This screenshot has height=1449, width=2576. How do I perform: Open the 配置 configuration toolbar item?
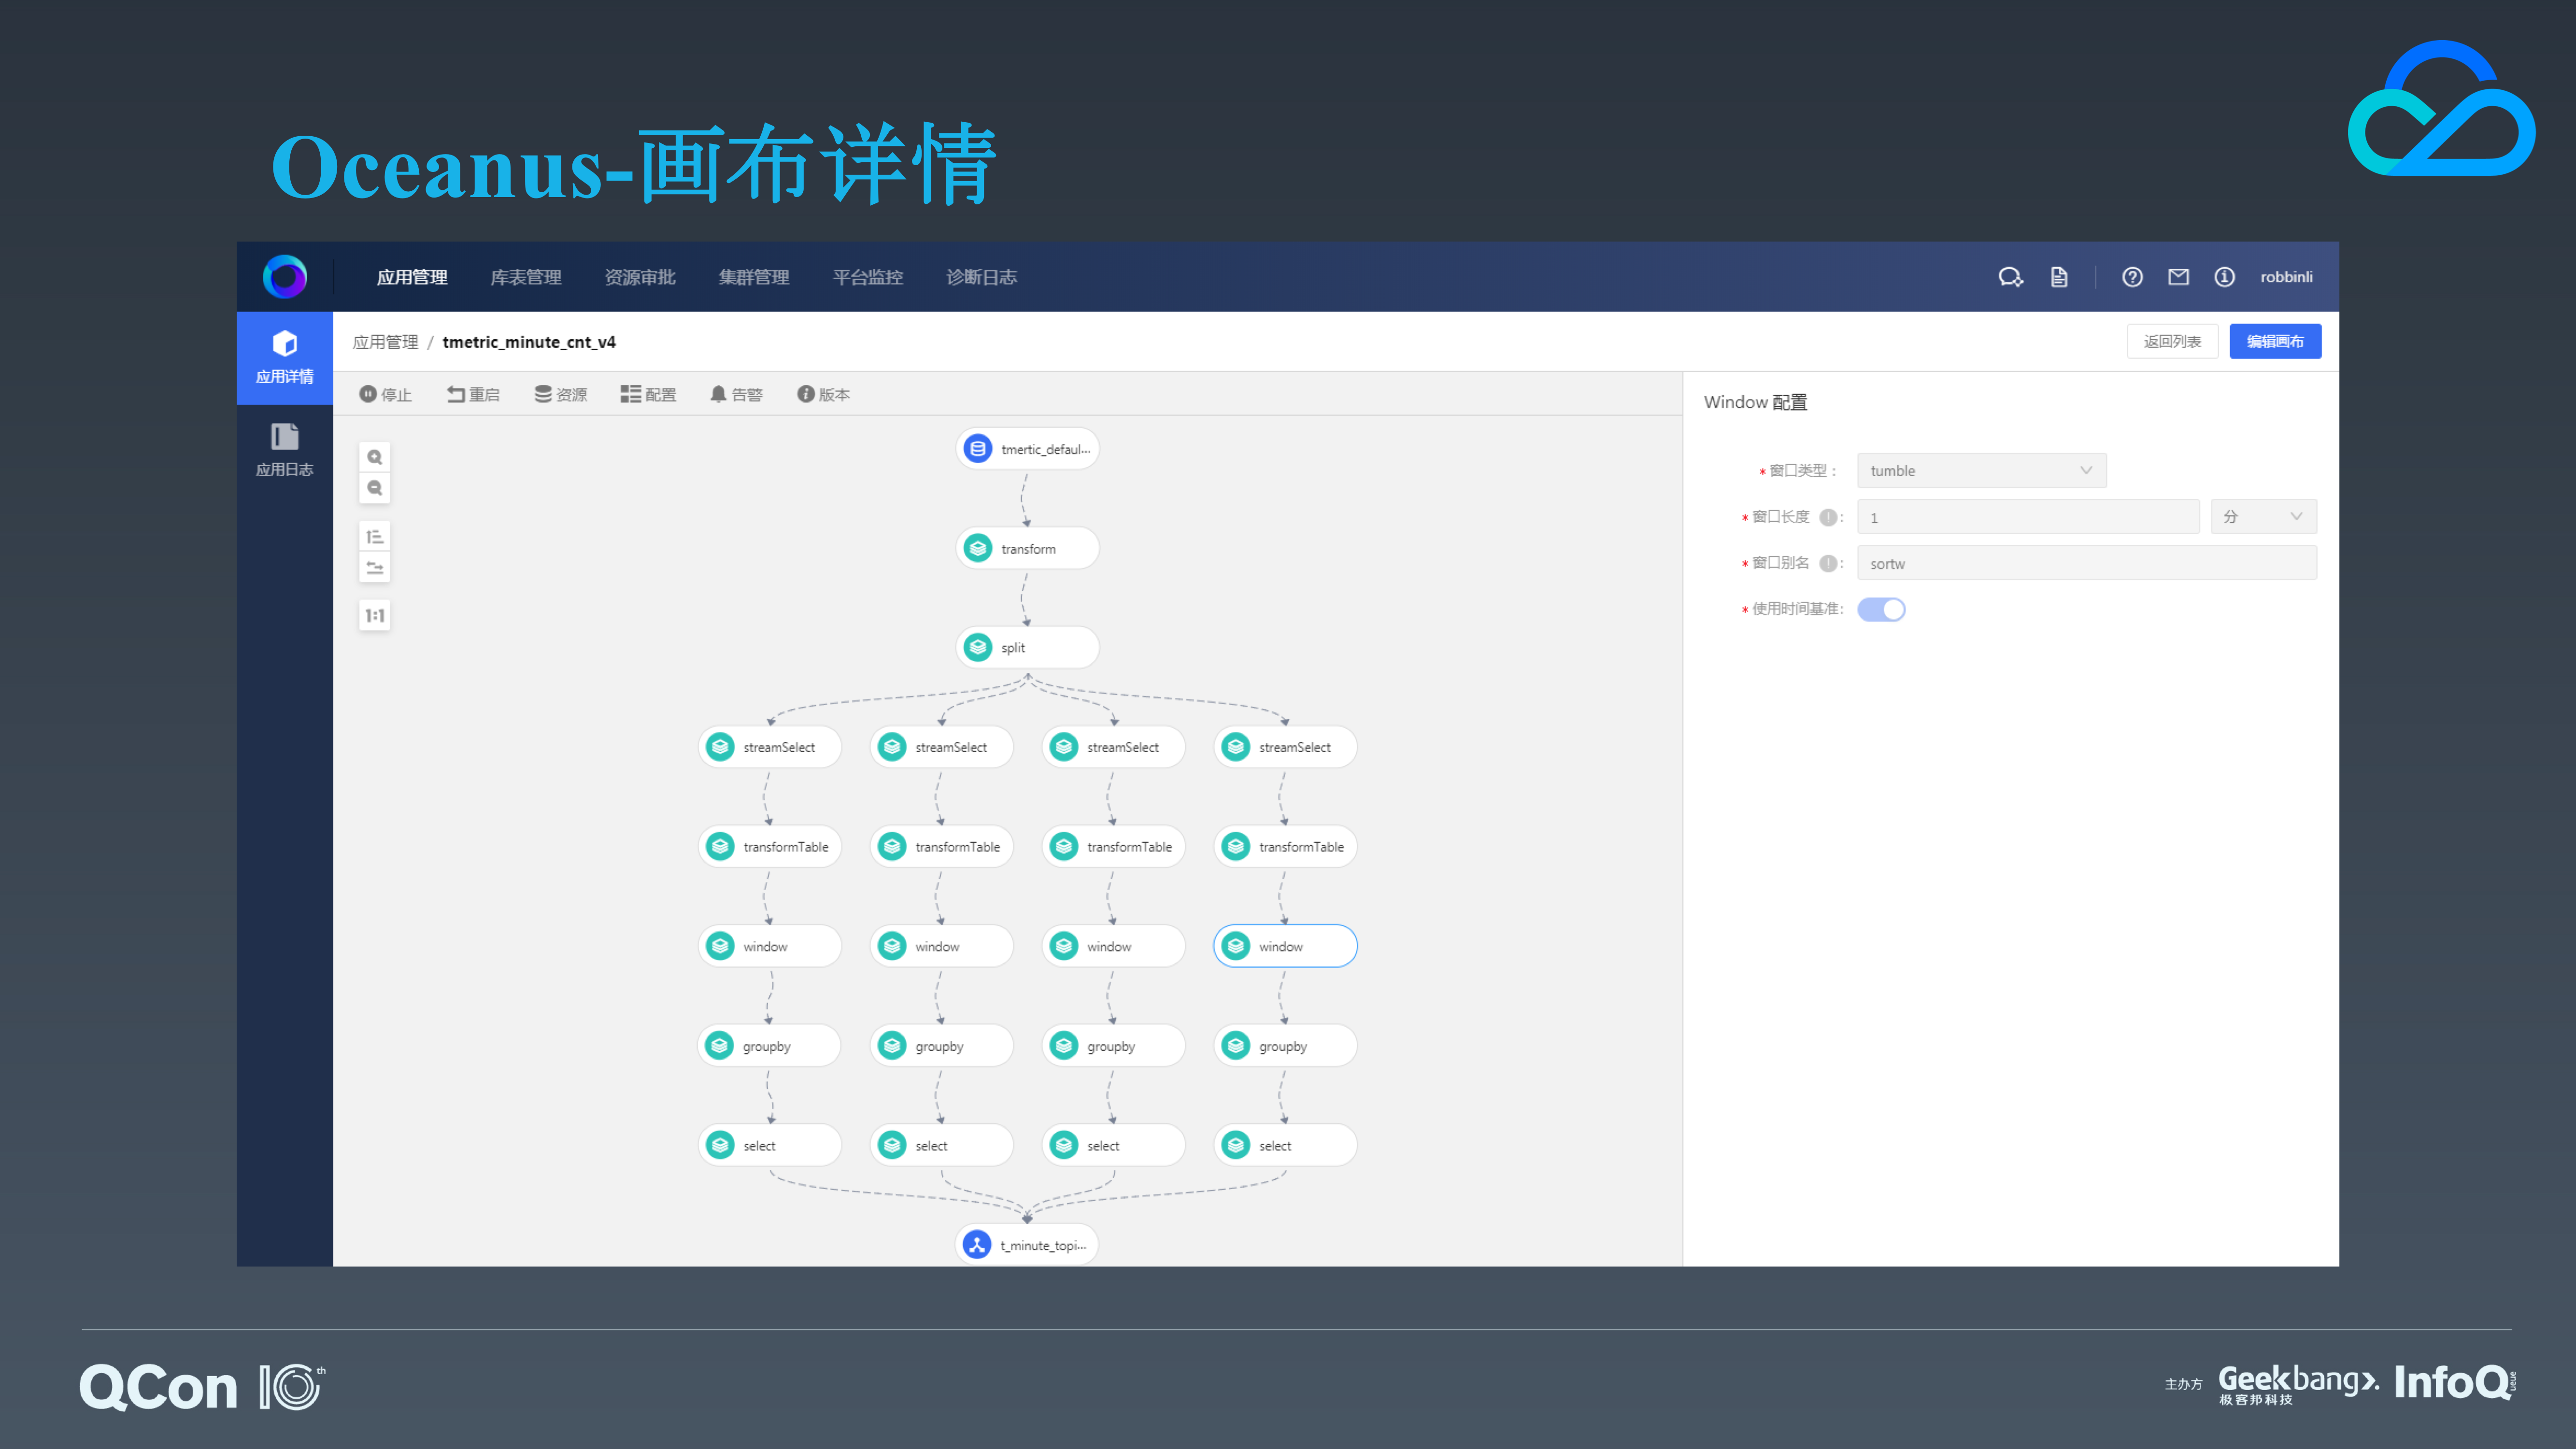[648, 395]
